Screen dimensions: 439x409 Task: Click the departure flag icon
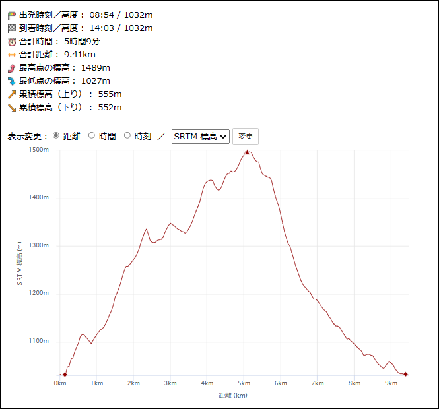click(11, 15)
